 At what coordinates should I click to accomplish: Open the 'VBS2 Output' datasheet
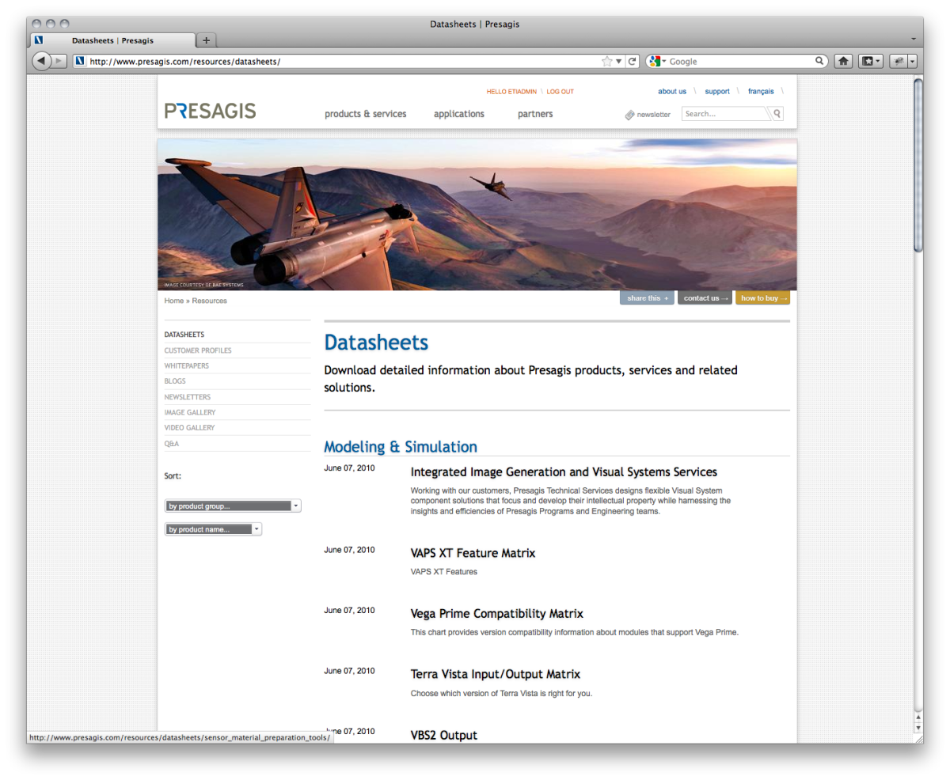[444, 736]
